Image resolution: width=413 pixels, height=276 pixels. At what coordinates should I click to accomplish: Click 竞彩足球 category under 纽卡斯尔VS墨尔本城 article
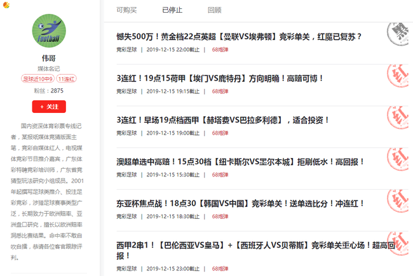(x=126, y=174)
